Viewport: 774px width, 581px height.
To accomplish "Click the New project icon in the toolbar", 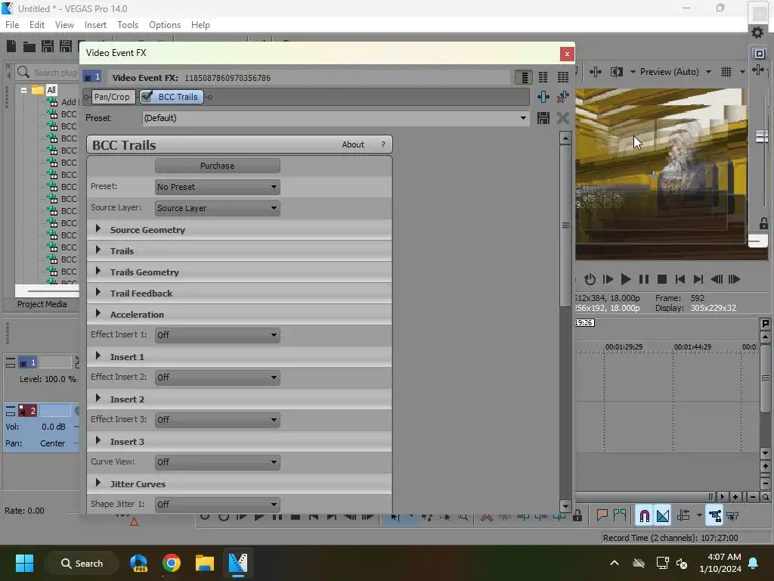I will (11, 46).
